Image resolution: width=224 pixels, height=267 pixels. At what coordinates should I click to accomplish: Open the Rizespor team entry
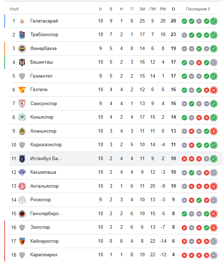(42, 200)
